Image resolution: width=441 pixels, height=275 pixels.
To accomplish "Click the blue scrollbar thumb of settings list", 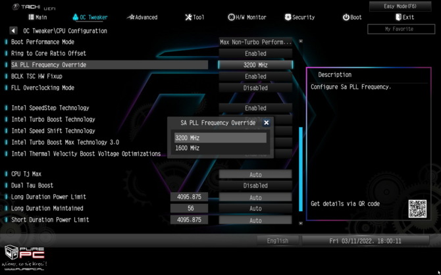I will [x=301, y=168].
